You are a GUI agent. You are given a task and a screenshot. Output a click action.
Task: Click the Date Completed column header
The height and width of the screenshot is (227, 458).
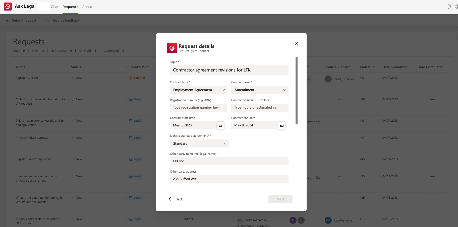point(430,67)
